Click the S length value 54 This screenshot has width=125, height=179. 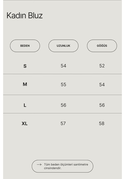pyautogui.click(x=63, y=66)
